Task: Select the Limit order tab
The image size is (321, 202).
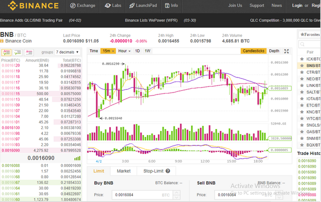Action: 99,171
